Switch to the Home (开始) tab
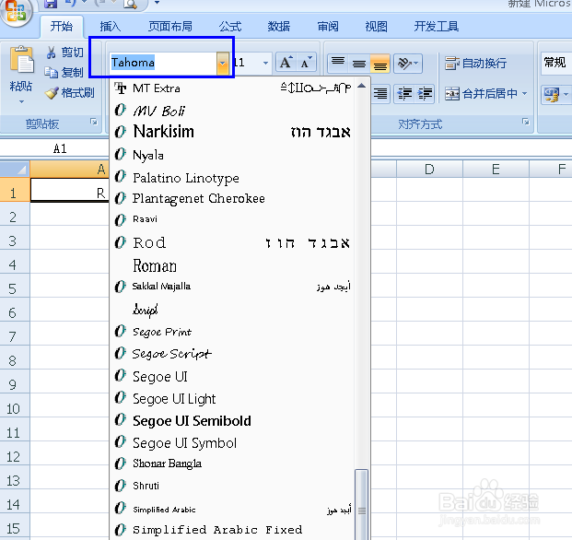 62,27
